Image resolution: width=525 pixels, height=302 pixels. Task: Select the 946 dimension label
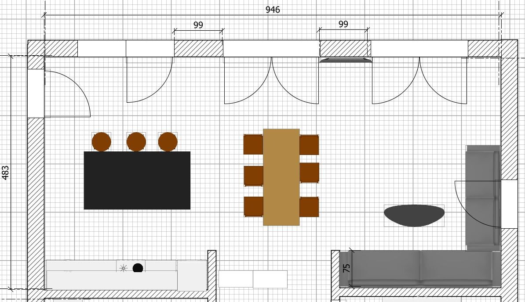point(273,10)
